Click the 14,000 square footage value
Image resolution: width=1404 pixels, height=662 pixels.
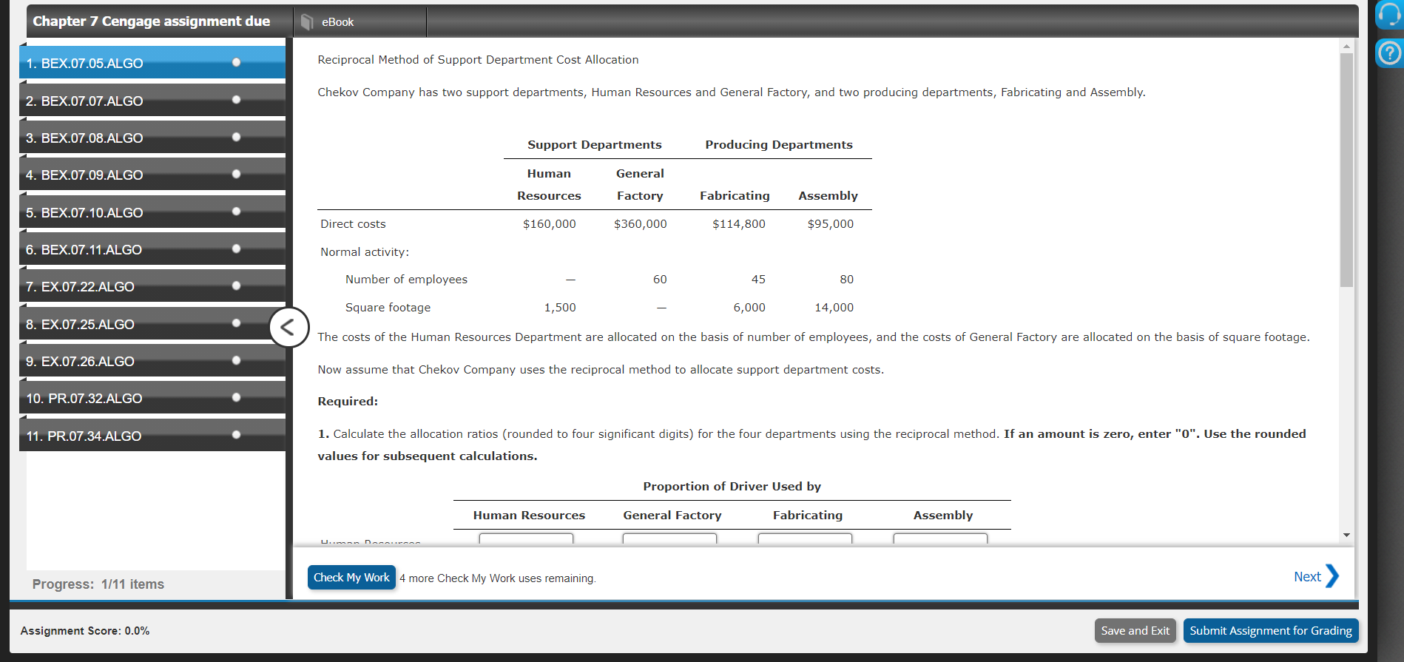click(x=834, y=308)
